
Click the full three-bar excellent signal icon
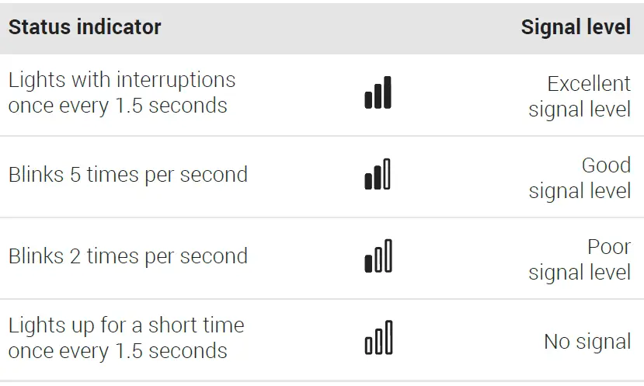tap(378, 93)
